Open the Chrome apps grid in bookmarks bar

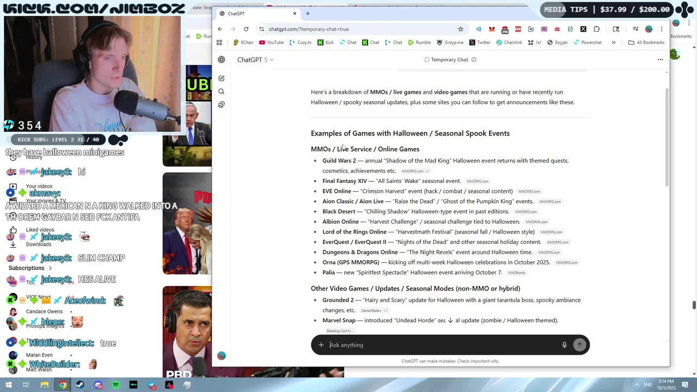tap(219, 42)
